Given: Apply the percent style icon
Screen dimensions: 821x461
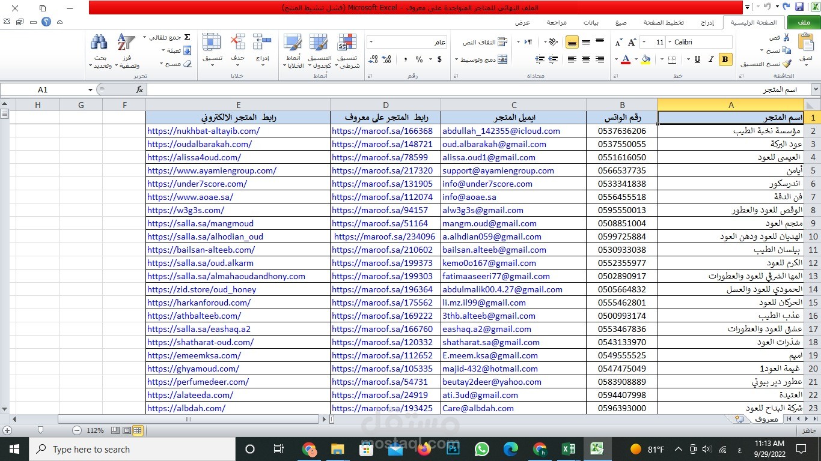Looking at the screenshot, I should coord(419,59).
